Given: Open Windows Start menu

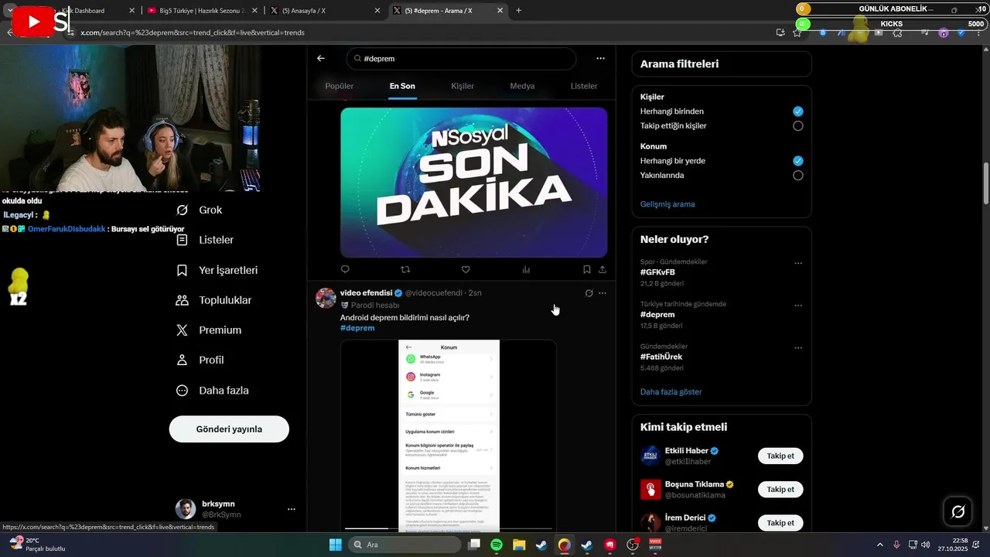Looking at the screenshot, I should 335,545.
